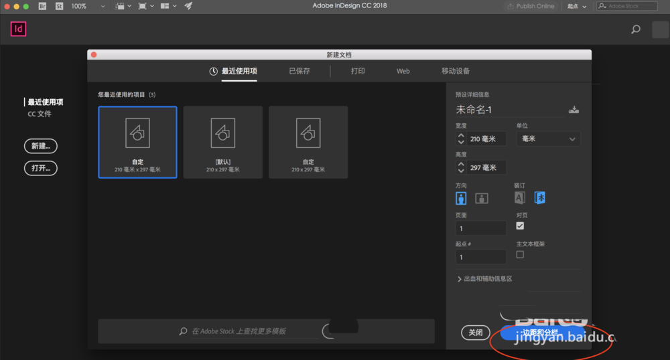
Task: Click the 打开... button in sidebar
Action: point(41,168)
